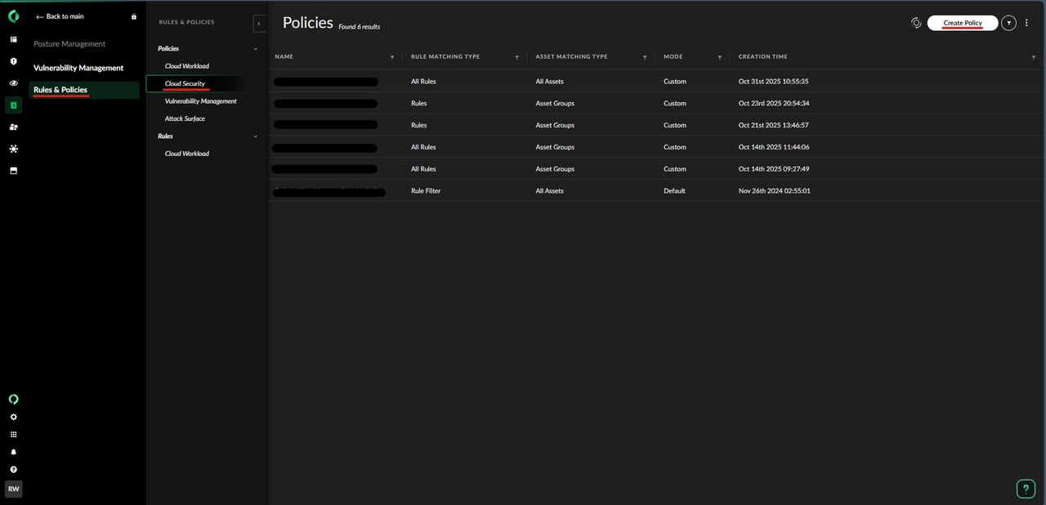Open the three-dot more options menu
The width and height of the screenshot is (1046, 505).
click(x=1027, y=23)
